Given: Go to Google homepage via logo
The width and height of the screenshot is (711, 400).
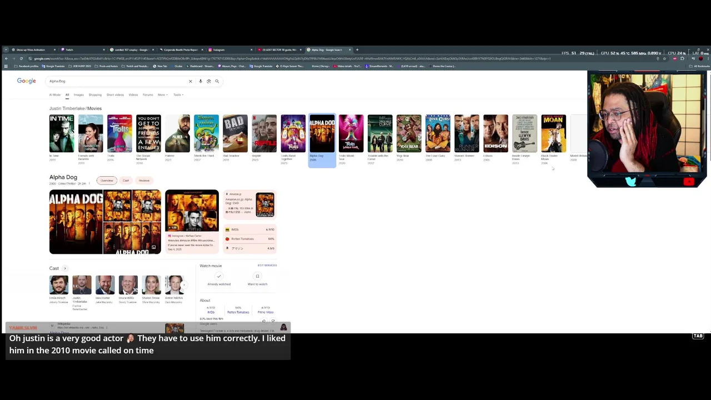Looking at the screenshot, I should [x=26, y=81].
